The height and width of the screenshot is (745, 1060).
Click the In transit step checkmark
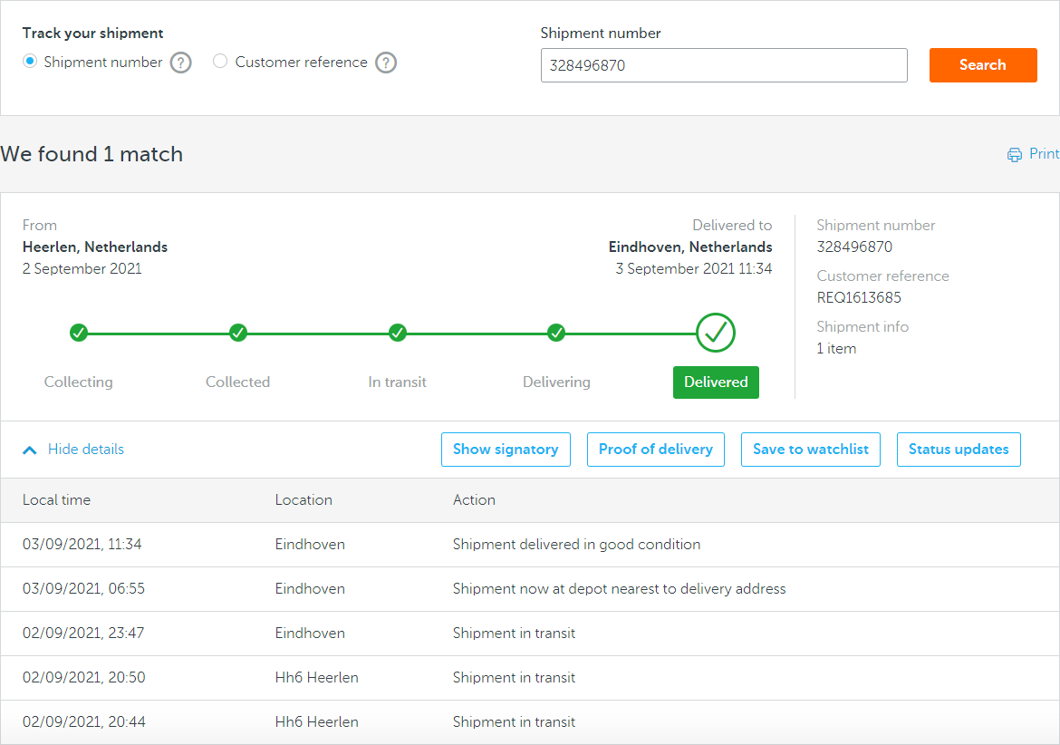point(398,333)
